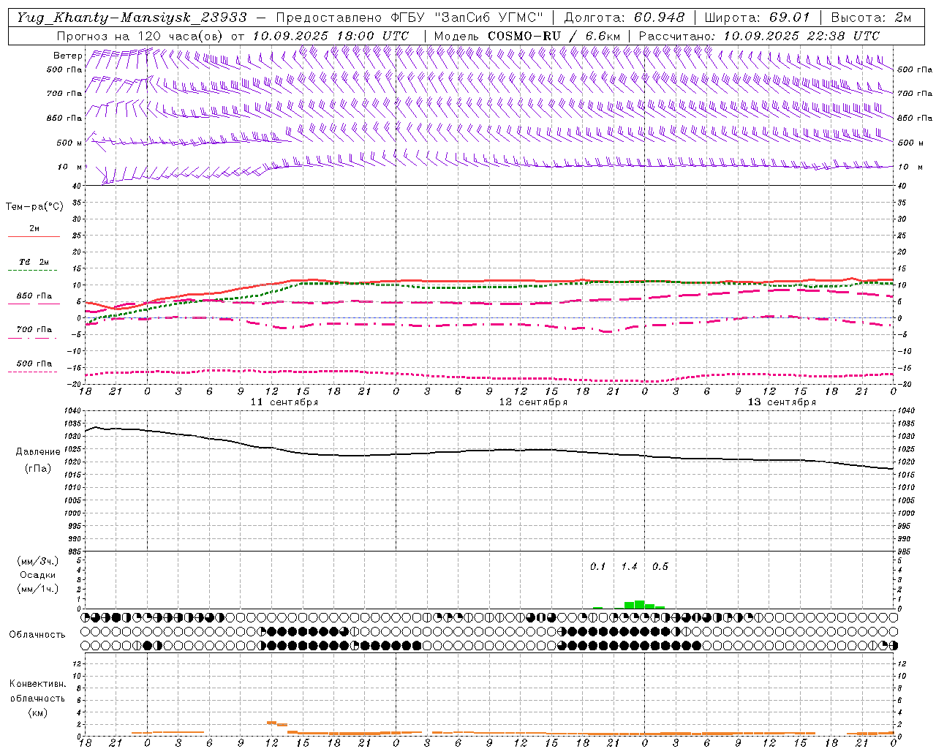This screenshot has height=749, width=936.
Task: Click the "(км)" unit under convective cloudiness
Action: coord(37,712)
